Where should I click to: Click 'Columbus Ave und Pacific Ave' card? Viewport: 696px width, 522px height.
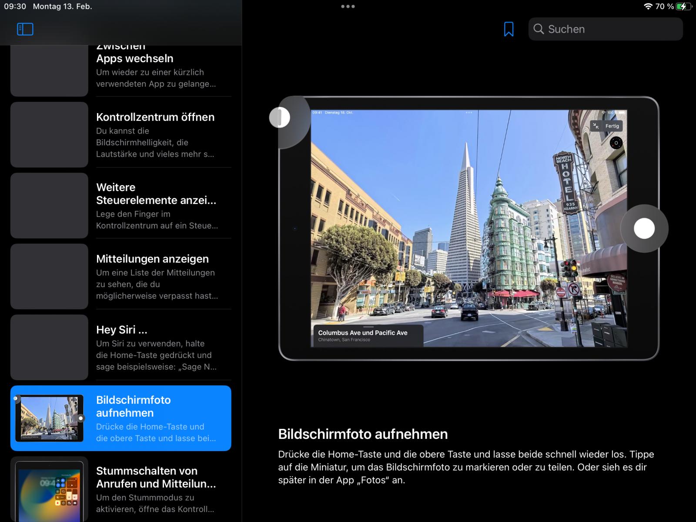coord(368,335)
